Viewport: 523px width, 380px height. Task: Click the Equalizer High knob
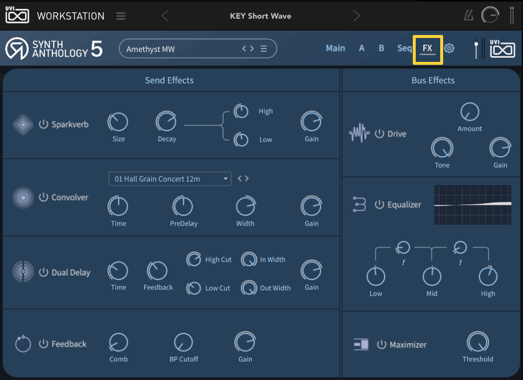point(488,276)
